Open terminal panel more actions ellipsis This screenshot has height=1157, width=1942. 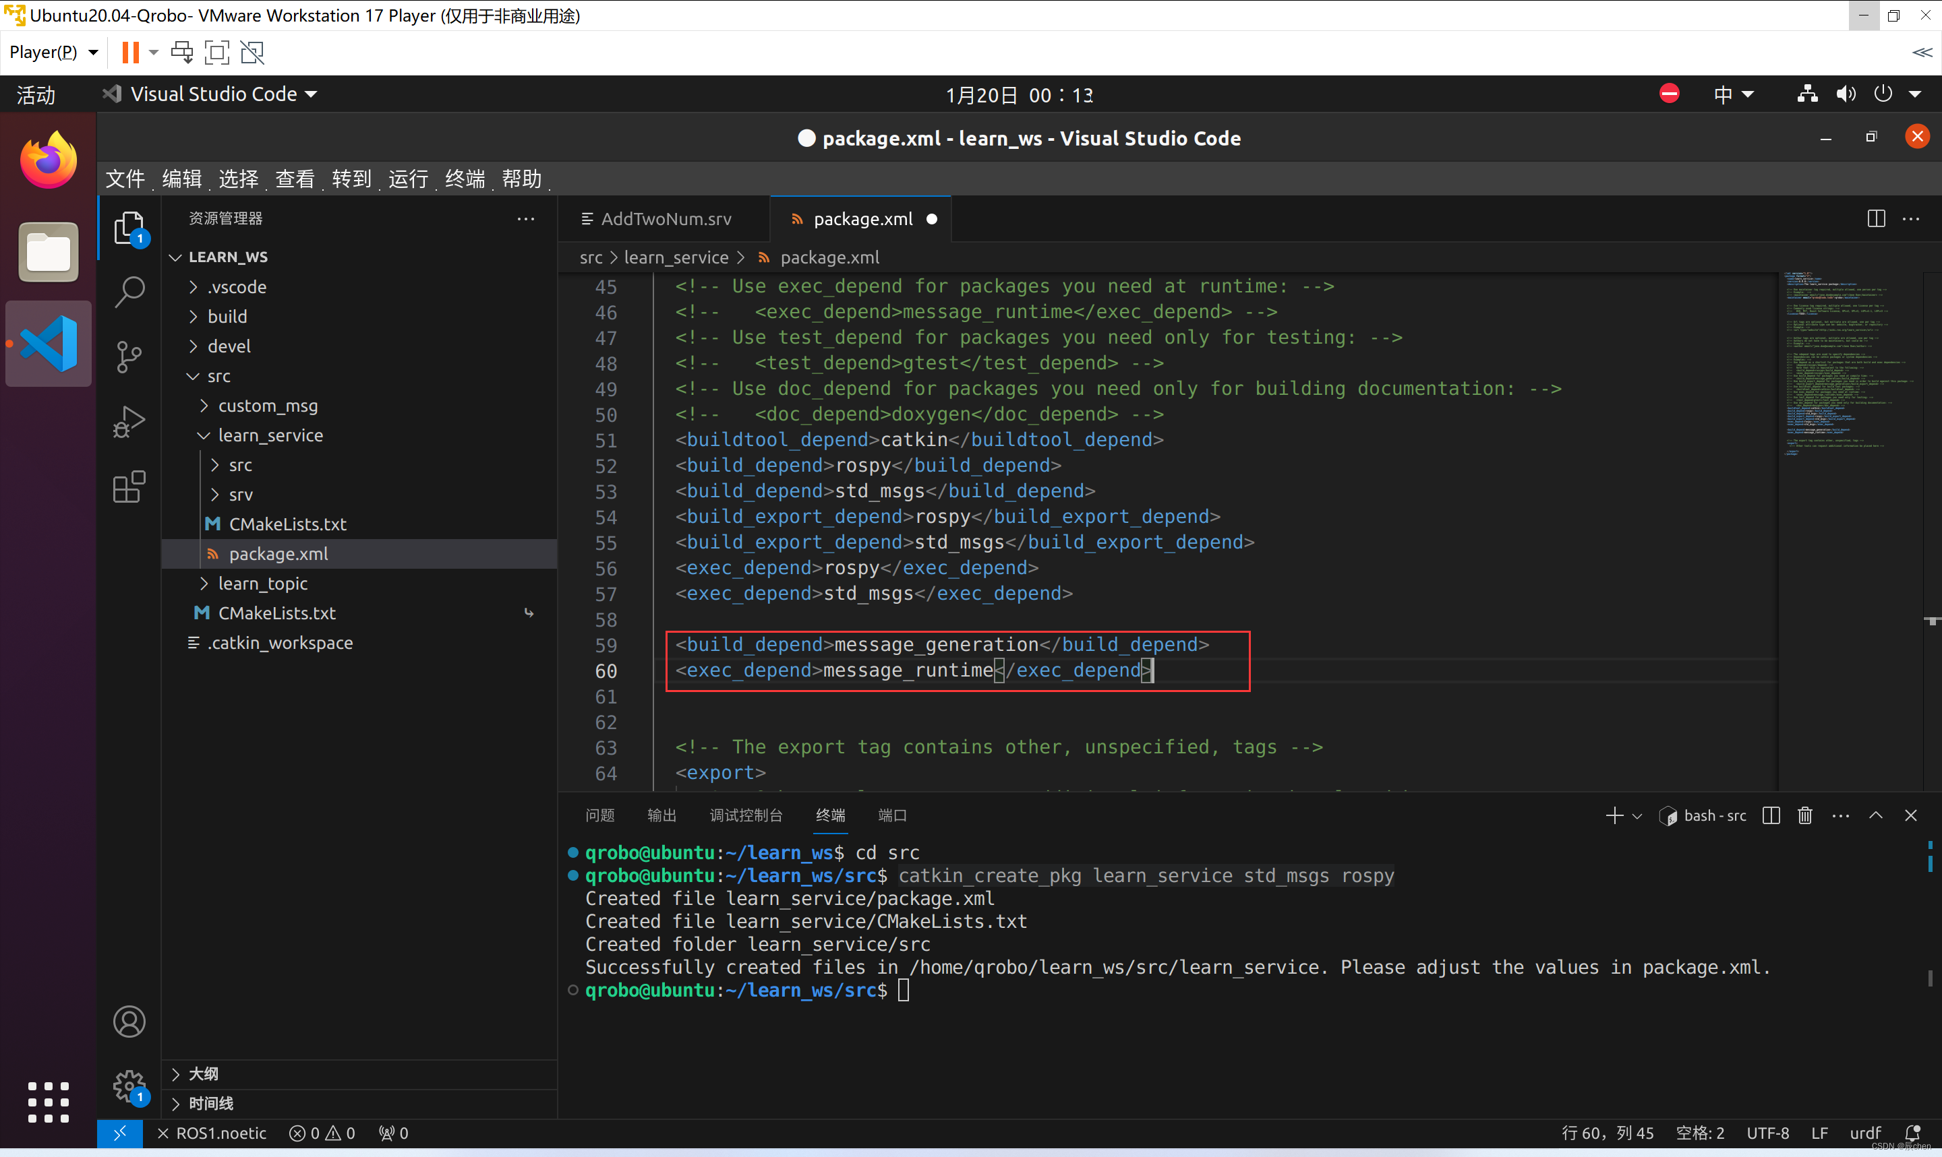point(1841,815)
